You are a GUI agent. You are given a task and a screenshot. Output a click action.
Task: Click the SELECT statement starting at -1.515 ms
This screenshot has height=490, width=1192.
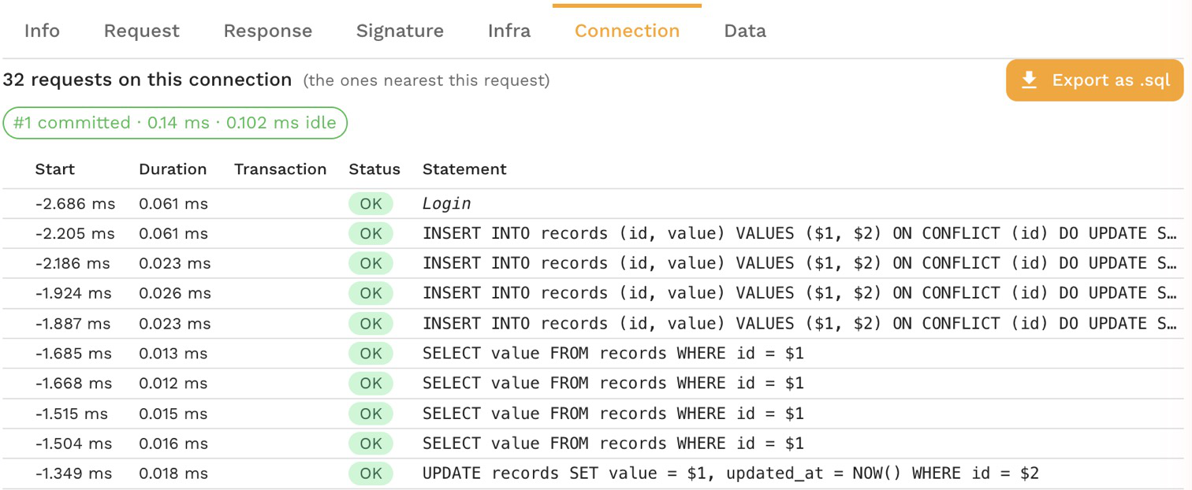613,414
